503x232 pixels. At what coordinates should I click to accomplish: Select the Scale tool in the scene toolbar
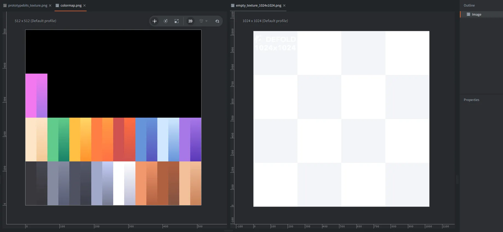177,21
